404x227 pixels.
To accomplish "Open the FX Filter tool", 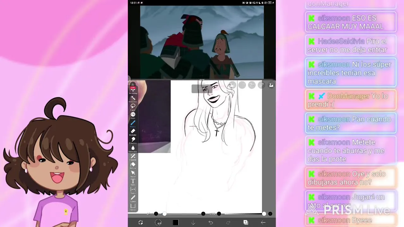I will point(133,115).
